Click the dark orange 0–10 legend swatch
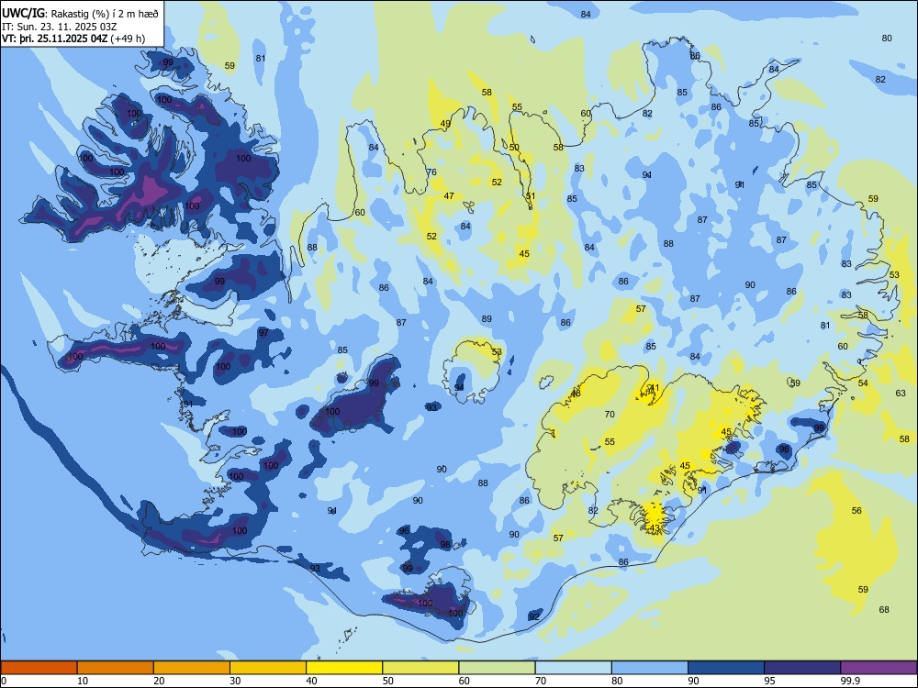Image resolution: width=918 pixels, height=688 pixels. 39,668
